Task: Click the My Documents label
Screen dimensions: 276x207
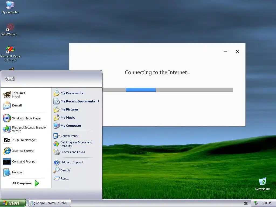Action: pyautogui.click(x=72, y=93)
